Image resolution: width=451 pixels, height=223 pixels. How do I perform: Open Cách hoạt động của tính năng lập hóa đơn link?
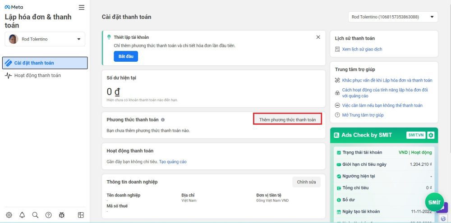click(x=385, y=93)
